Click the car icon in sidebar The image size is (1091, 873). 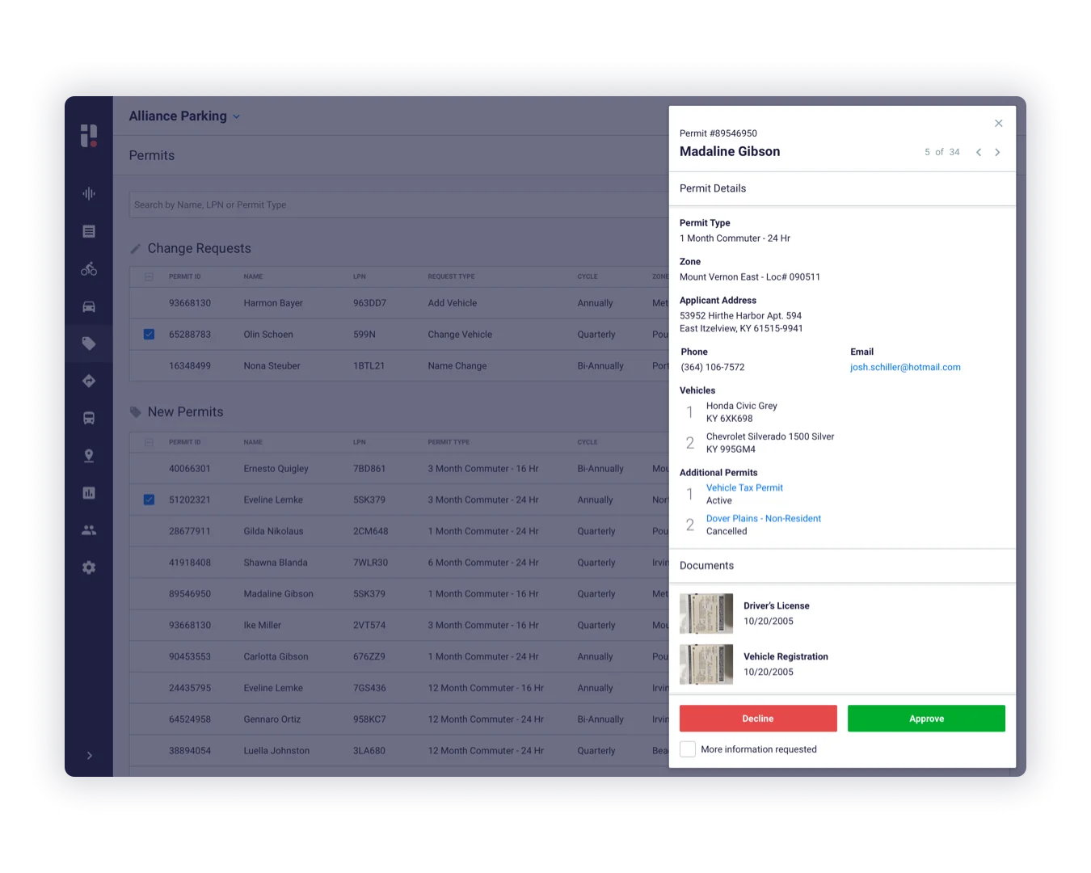89,306
